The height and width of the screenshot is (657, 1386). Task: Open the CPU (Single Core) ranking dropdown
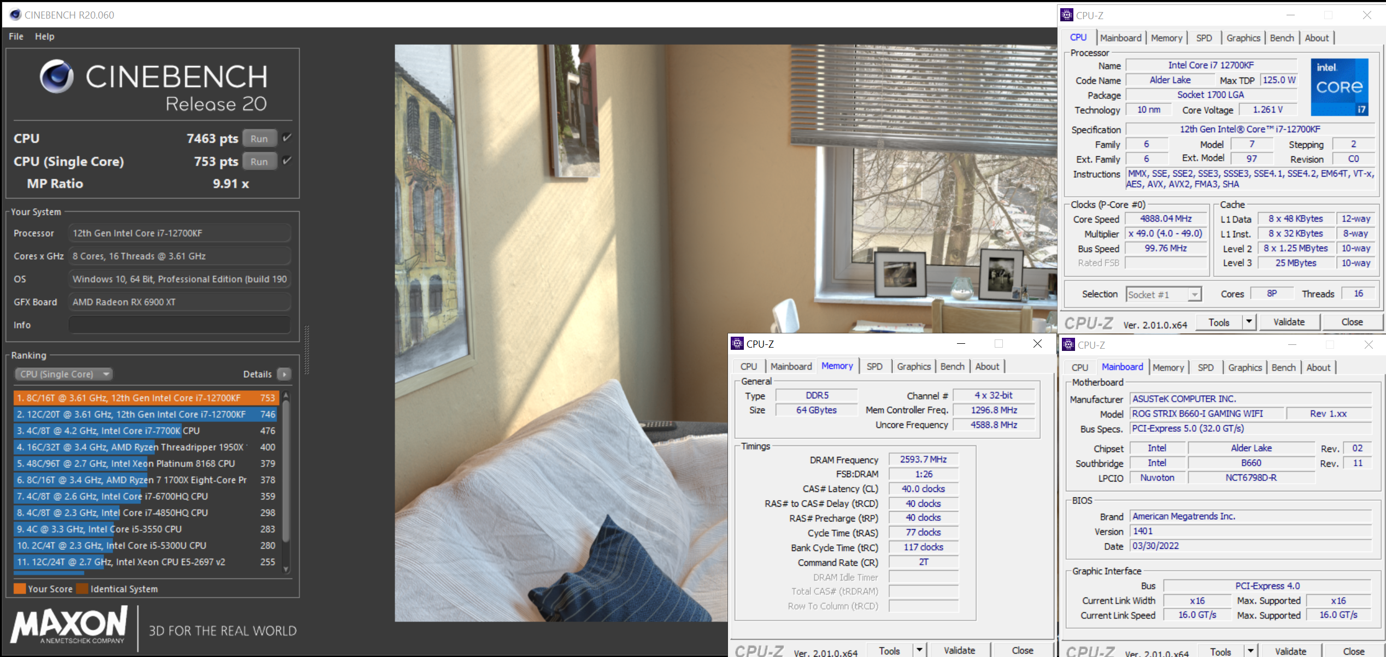[x=63, y=374]
